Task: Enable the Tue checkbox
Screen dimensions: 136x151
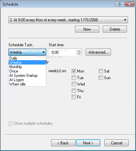Action: (74, 78)
